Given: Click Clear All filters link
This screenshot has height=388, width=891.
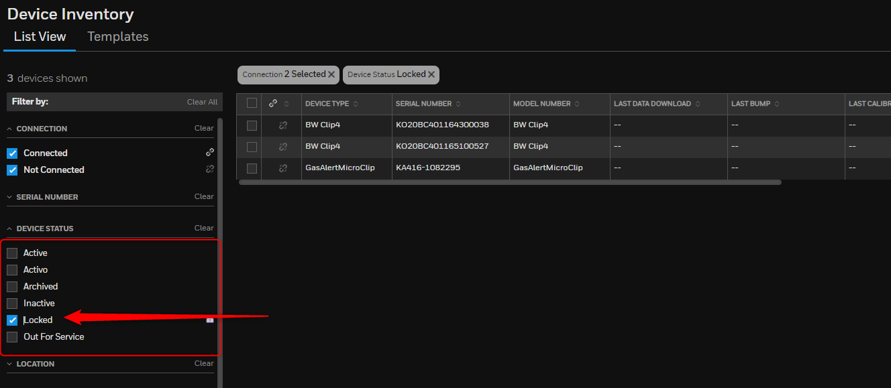Looking at the screenshot, I should [202, 102].
